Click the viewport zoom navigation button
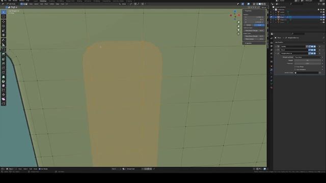 (x=238, y=22)
